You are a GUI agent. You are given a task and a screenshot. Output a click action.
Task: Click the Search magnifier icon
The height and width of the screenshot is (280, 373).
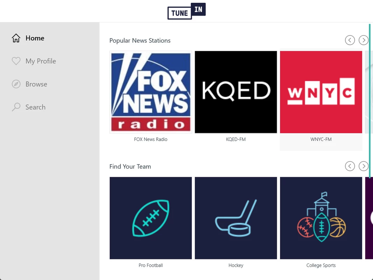[16, 107]
